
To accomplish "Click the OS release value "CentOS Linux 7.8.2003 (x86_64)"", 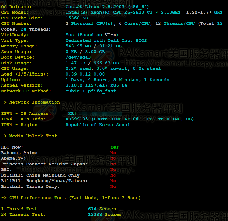I will click(107, 7).
